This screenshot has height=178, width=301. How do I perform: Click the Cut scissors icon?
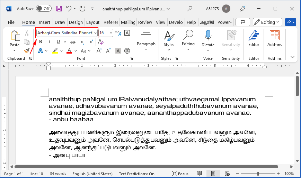[x=27, y=33]
